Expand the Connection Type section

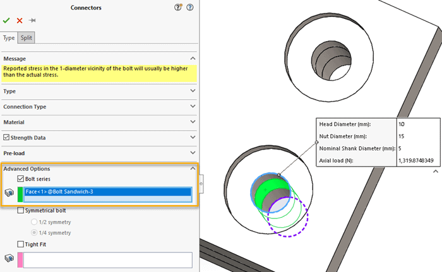pos(193,107)
